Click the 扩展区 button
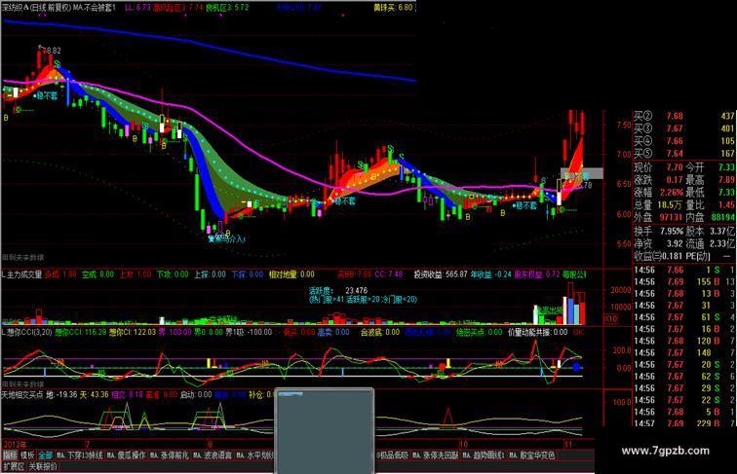 [x=14, y=466]
